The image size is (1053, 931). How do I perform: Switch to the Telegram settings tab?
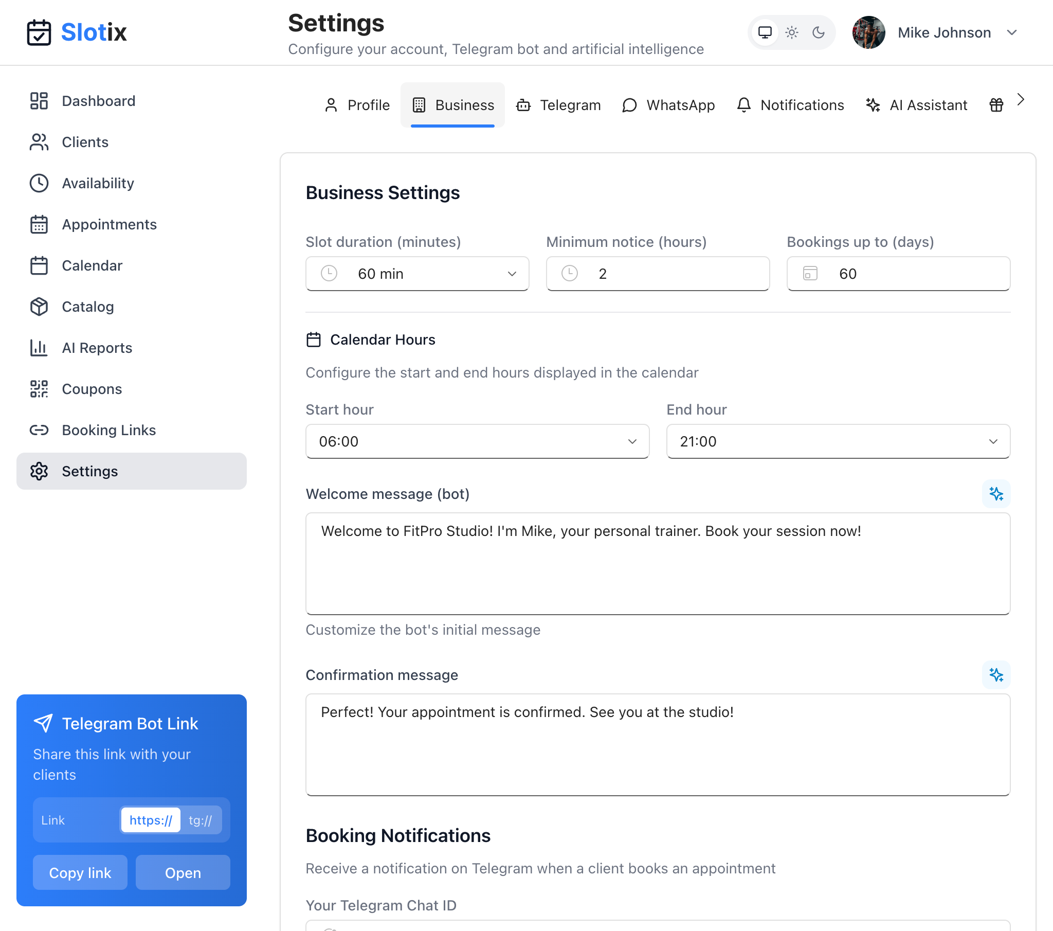pos(558,105)
